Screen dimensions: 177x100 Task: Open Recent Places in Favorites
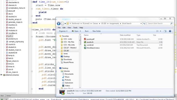[68, 62]
